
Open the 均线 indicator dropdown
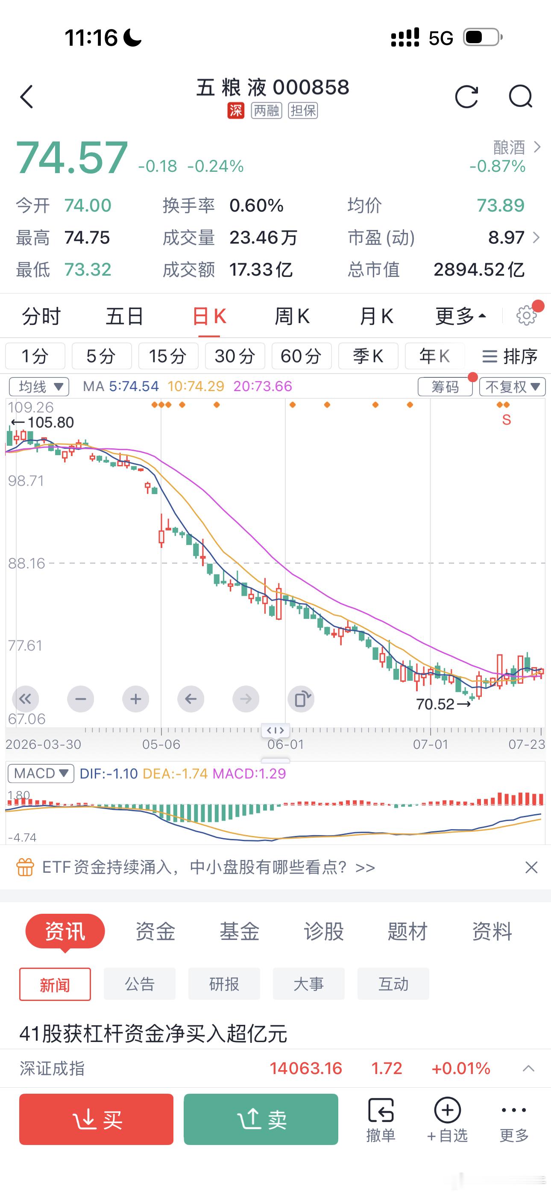tap(39, 386)
